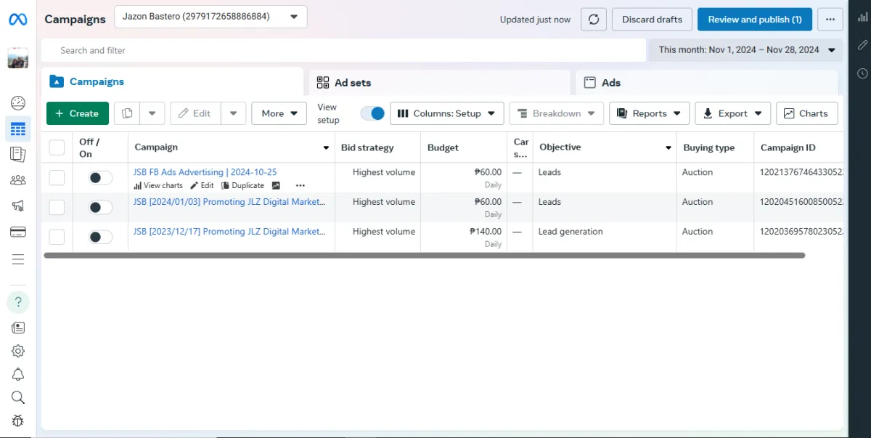Expand the Columns: Setup dropdown
The width and height of the screenshot is (871, 438).
[x=447, y=113]
